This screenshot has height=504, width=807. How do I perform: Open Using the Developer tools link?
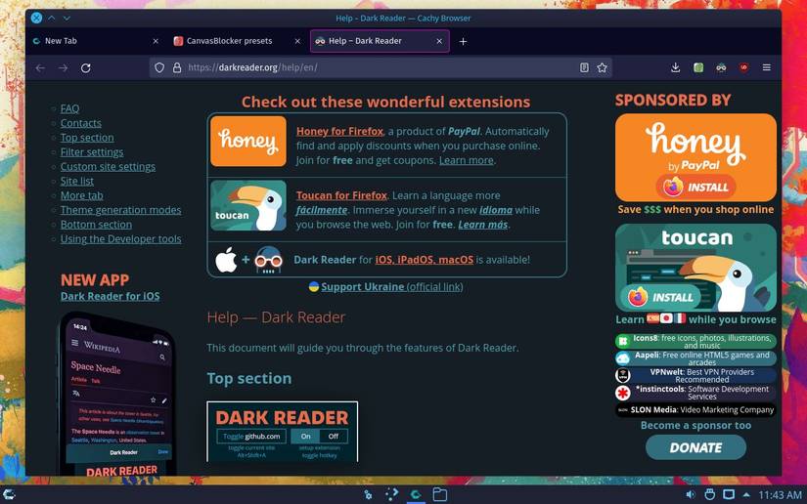pos(121,239)
